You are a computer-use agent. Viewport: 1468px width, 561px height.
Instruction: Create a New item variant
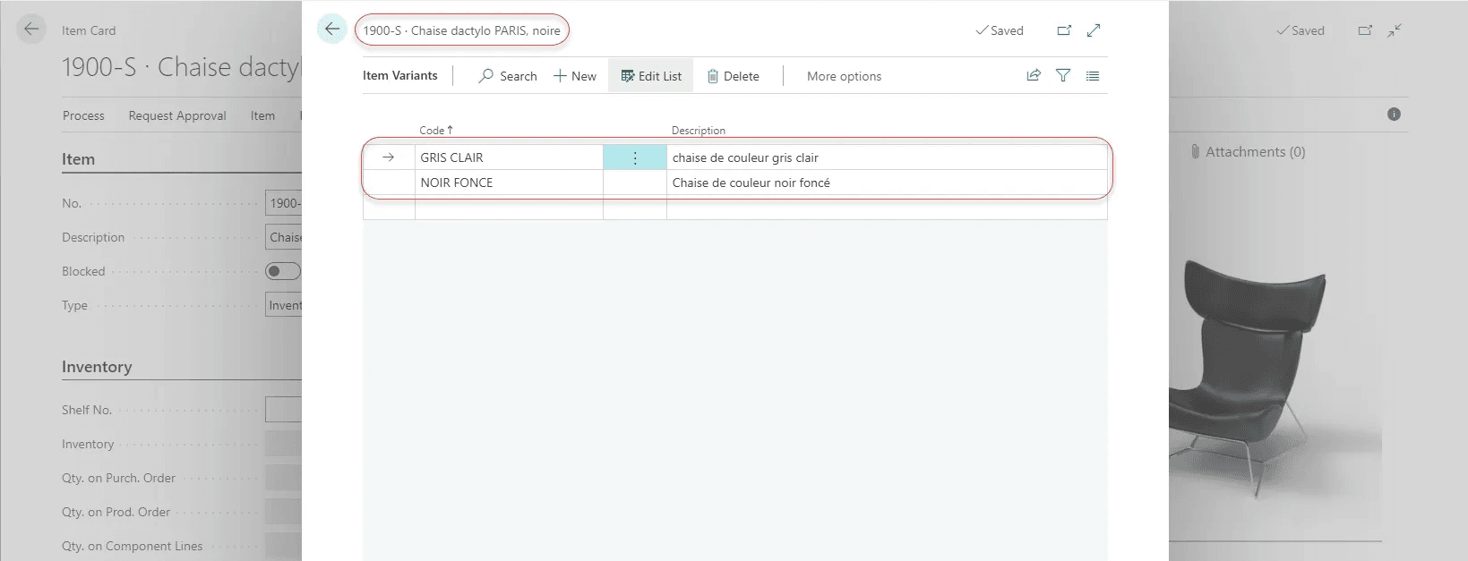[x=575, y=76]
